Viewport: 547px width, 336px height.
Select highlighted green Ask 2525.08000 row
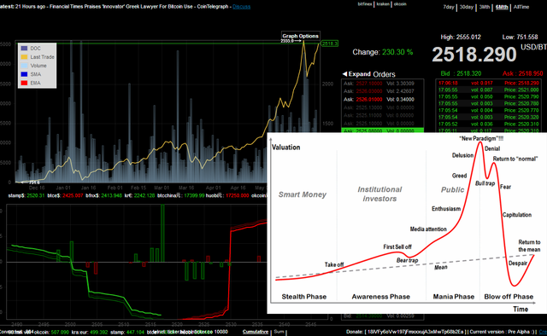pos(383,131)
